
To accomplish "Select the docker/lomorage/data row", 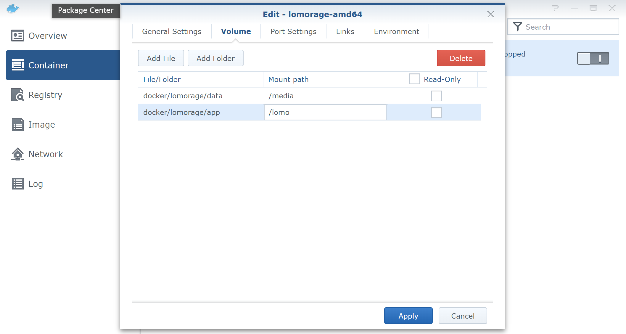I will click(x=309, y=96).
